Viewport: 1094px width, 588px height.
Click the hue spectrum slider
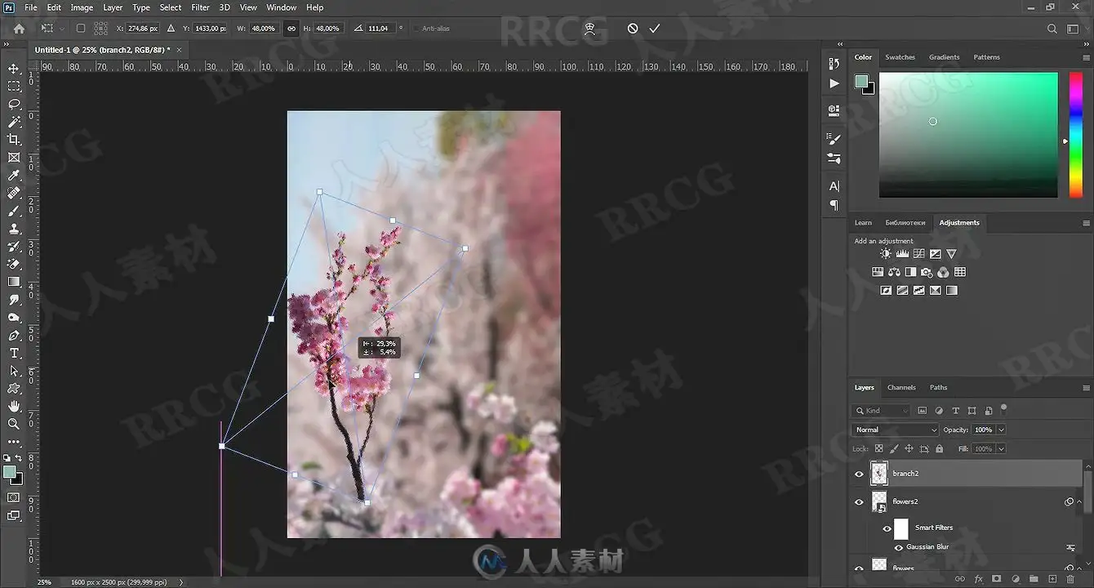(1075, 135)
